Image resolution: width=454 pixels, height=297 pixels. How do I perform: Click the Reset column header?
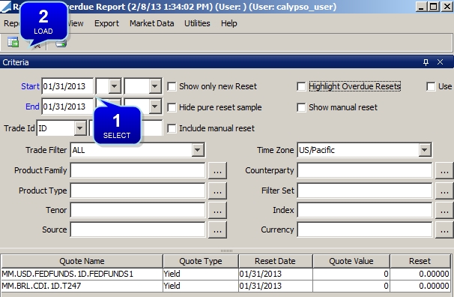pos(420,261)
